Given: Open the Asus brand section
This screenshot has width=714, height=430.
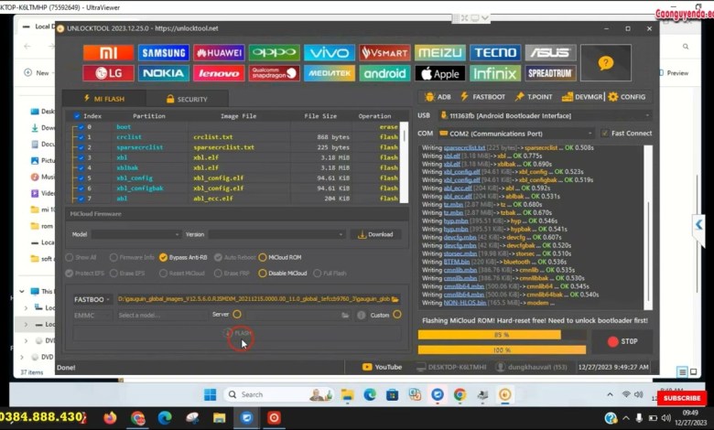Looking at the screenshot, I should tap(550, 53).
